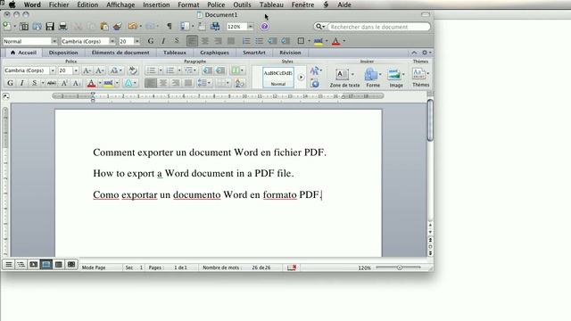The width and height of the screenshot is (571, 321).
Task: Collapse the ribbon with chevron
Action: tap(414, 53)
